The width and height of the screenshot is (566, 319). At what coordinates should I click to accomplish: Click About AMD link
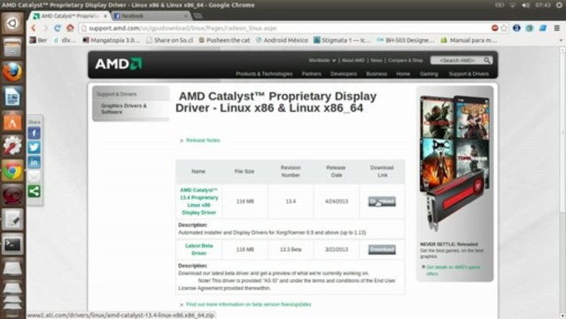click(x=353, y=60)
